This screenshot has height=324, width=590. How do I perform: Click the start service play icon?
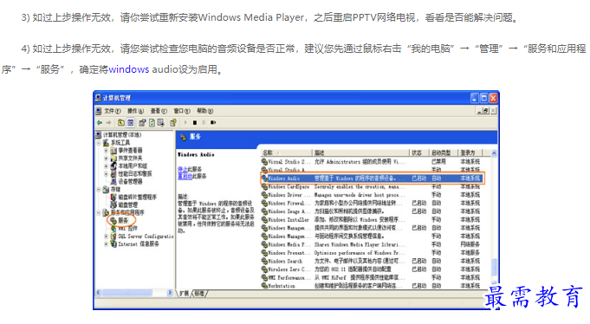[x=185, y=123]
